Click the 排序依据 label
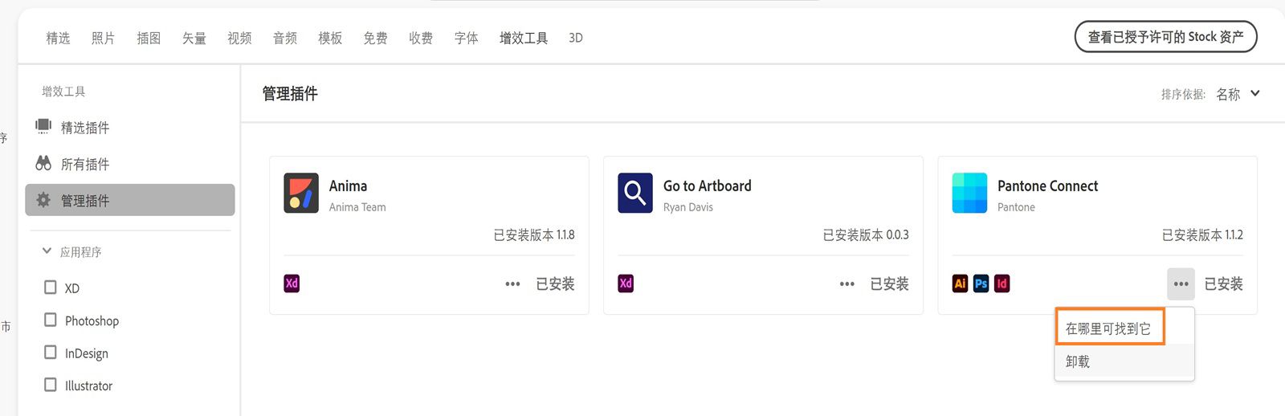This screenshot has height=416, width=1285. click(1183, 95)
